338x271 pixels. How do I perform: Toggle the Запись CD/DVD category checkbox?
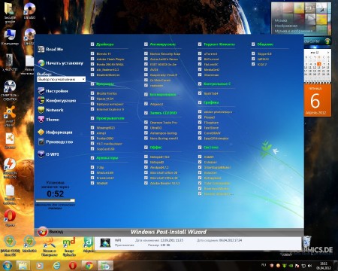point(146,113)
